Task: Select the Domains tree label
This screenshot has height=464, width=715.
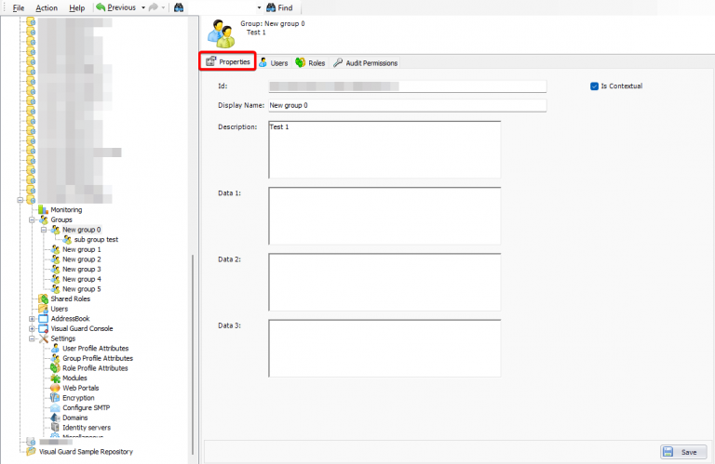Action: pos(75,418)
